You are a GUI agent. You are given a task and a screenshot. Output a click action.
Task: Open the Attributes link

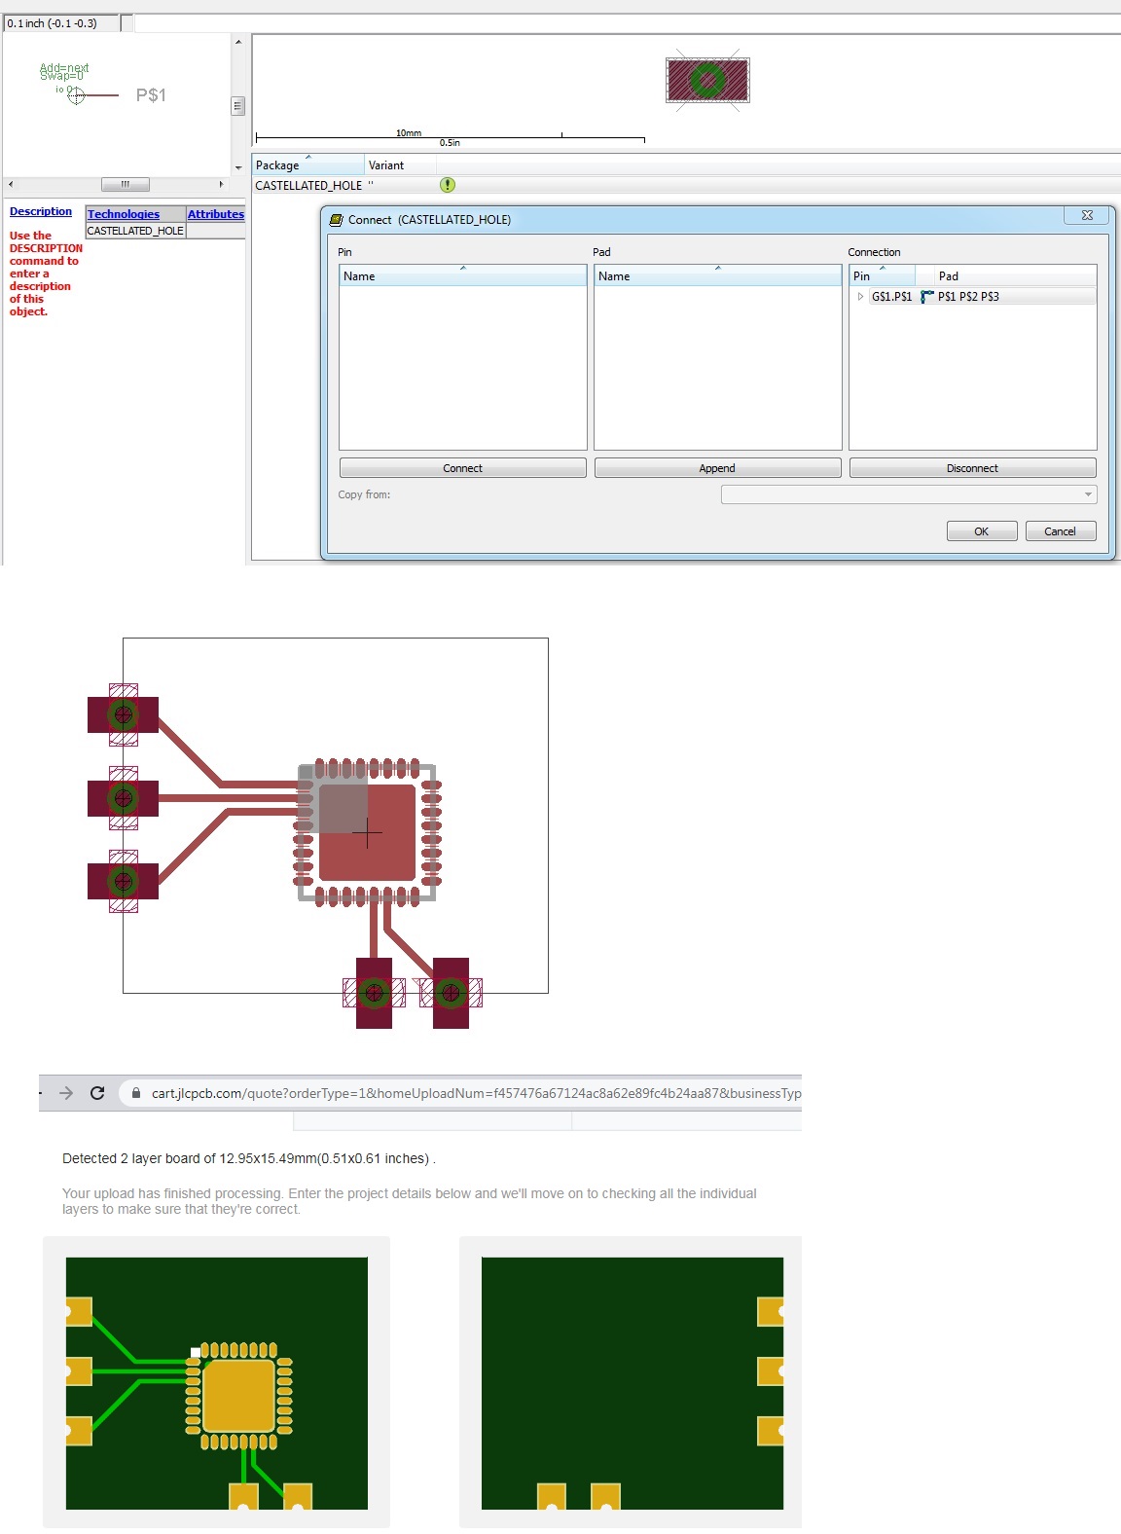pos(215,214)
